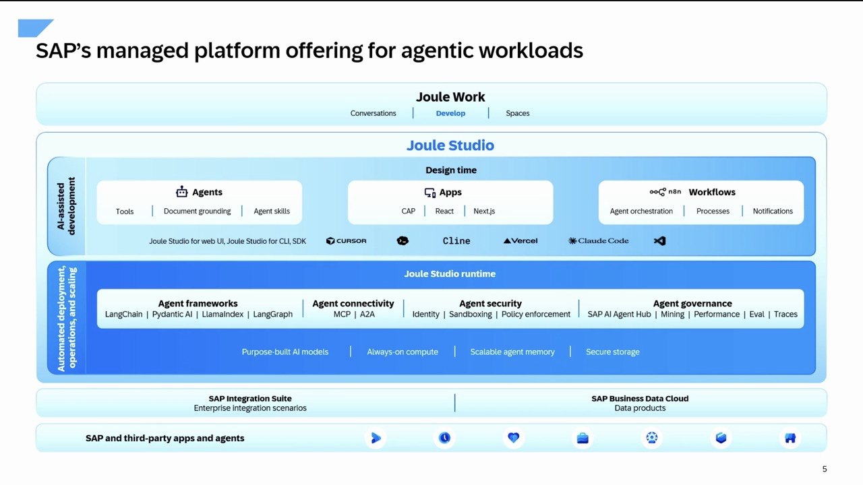Open the Conversations tab under Joule Work

point(373,113)
